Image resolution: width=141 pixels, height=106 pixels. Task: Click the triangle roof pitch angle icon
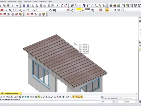(x=33, y=10)
